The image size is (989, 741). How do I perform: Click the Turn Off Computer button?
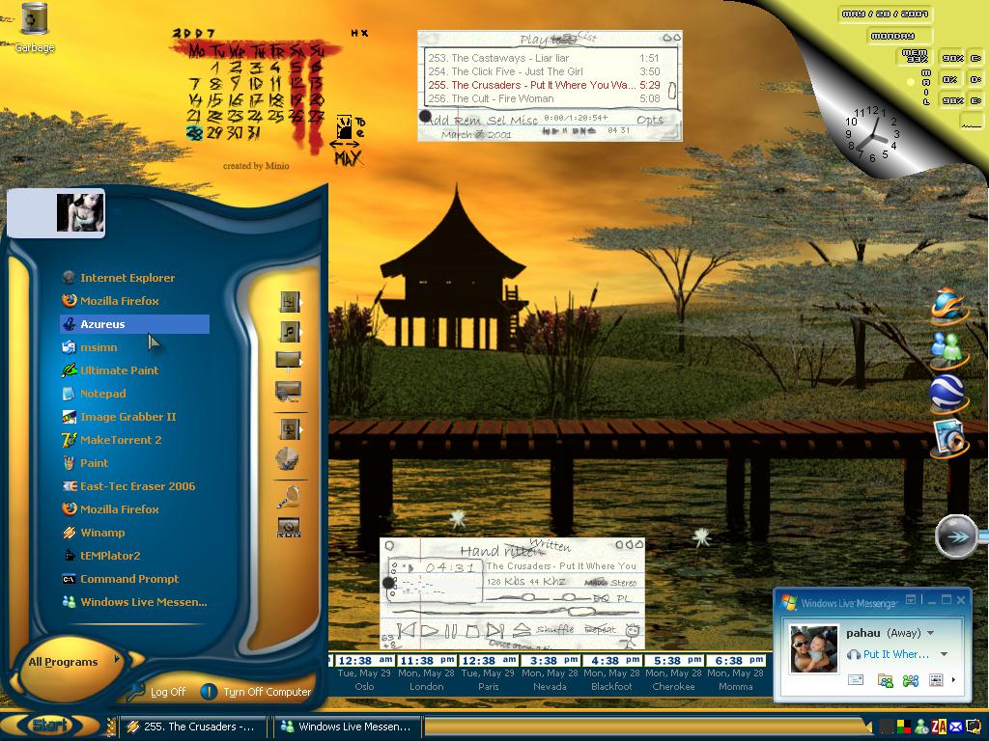pos(256,691)
